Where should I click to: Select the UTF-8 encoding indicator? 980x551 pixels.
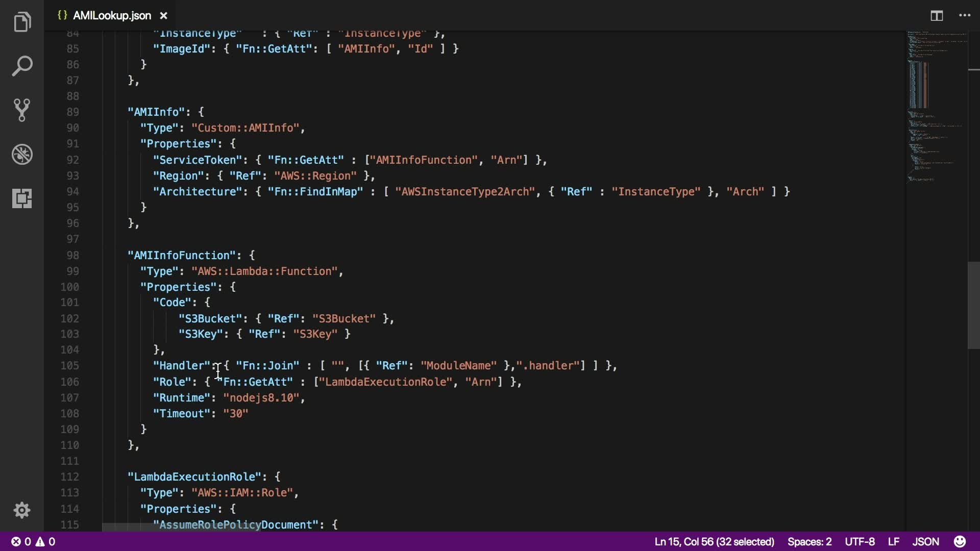click(860, 541)
